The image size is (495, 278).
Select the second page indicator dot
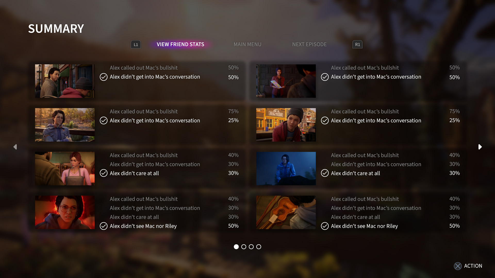coord(244,247)
